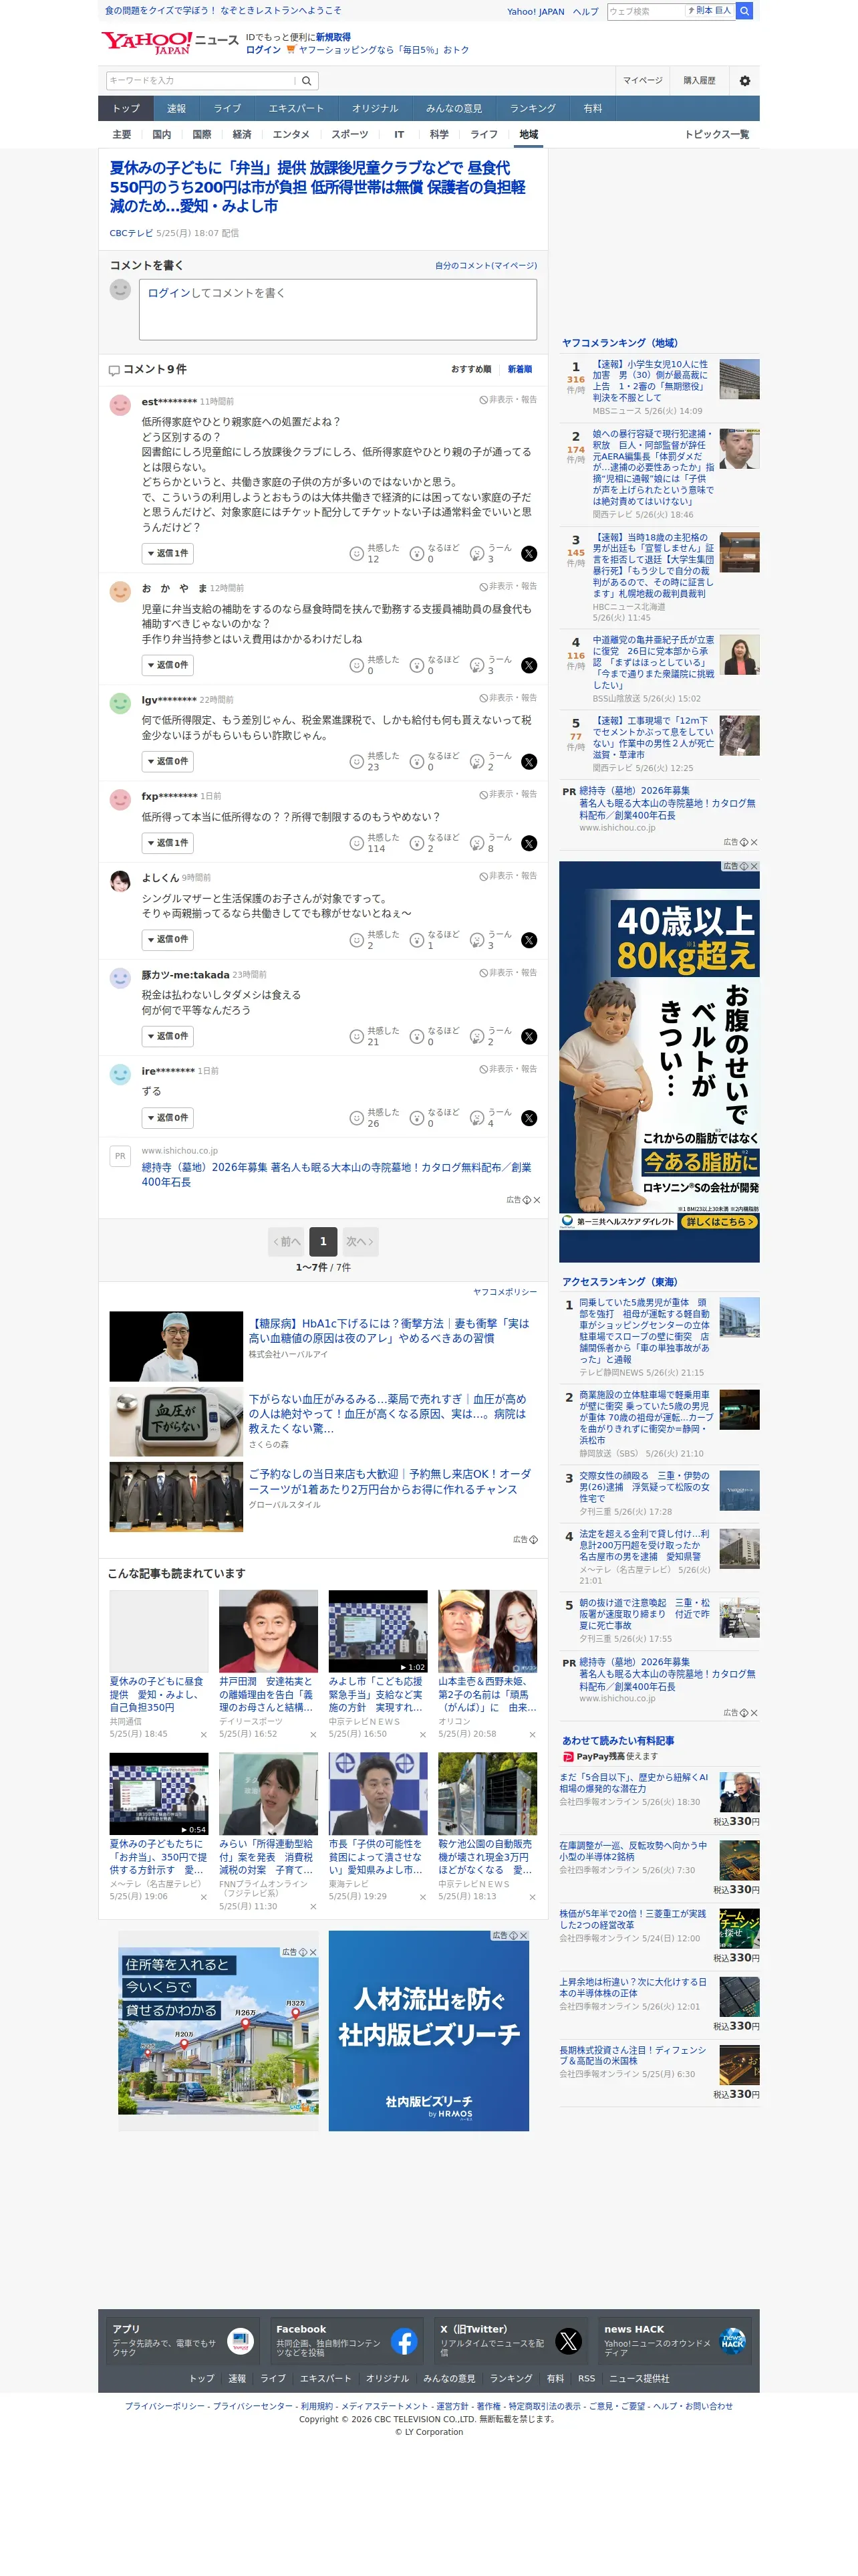This screenshot has height=2576, width=858.
Task: Open the みんなの意見 tab
Action: (454, 109)
